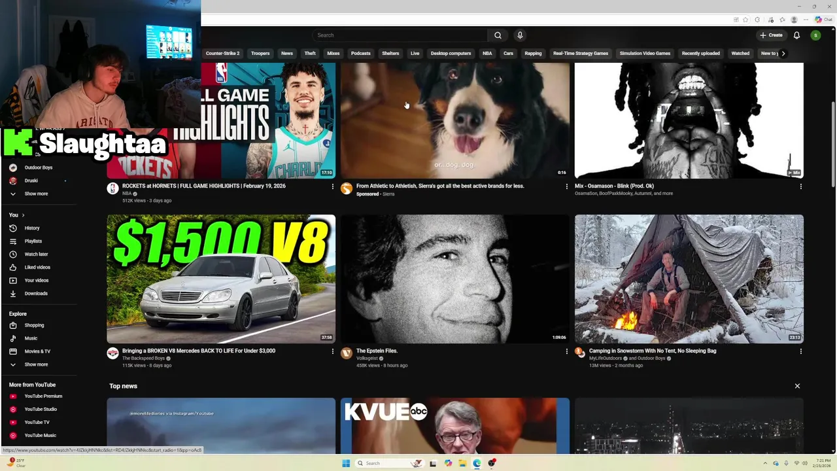The height and width of the screenshot is (471, 837).
Task: Open the browser profile icon
Action: click(x=794, y=20)
